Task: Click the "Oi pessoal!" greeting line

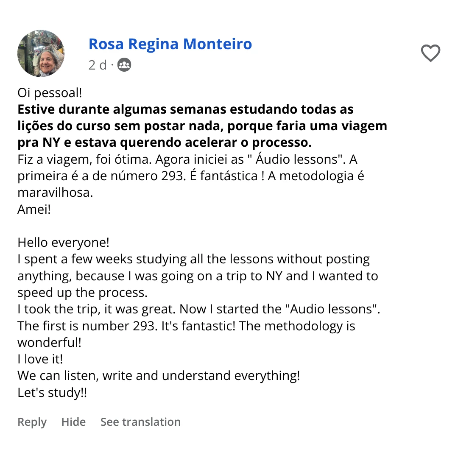Action: click(50, 92)
